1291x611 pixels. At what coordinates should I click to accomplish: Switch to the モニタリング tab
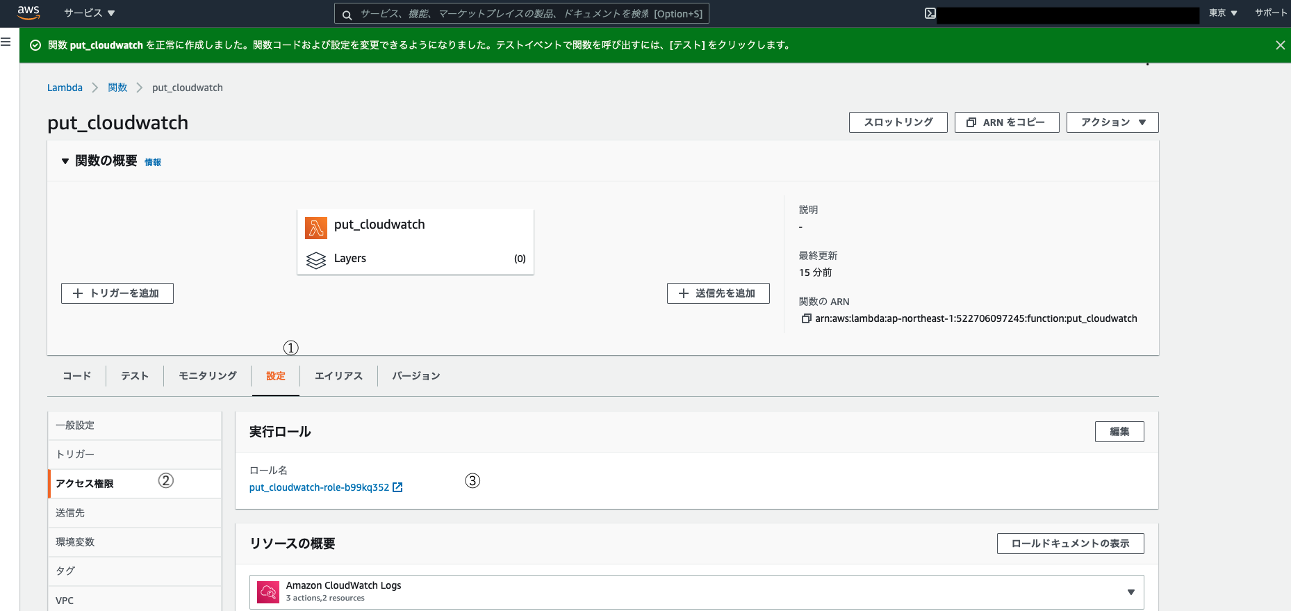click(208, 376)
